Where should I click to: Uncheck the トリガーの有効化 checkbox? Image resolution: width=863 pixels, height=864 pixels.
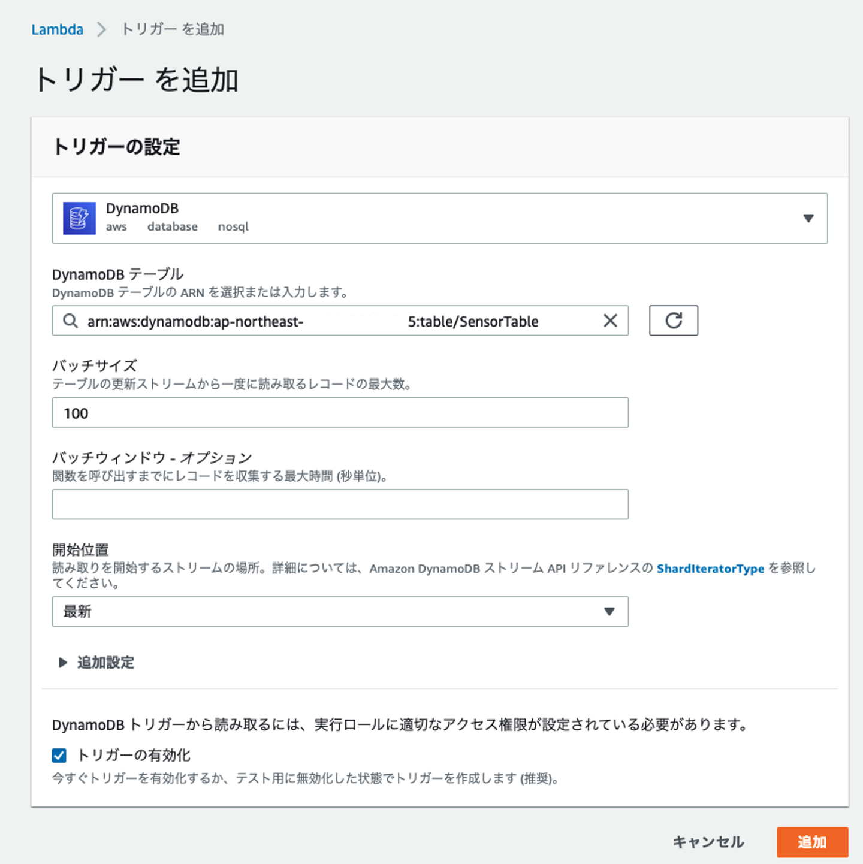(59, 756)
